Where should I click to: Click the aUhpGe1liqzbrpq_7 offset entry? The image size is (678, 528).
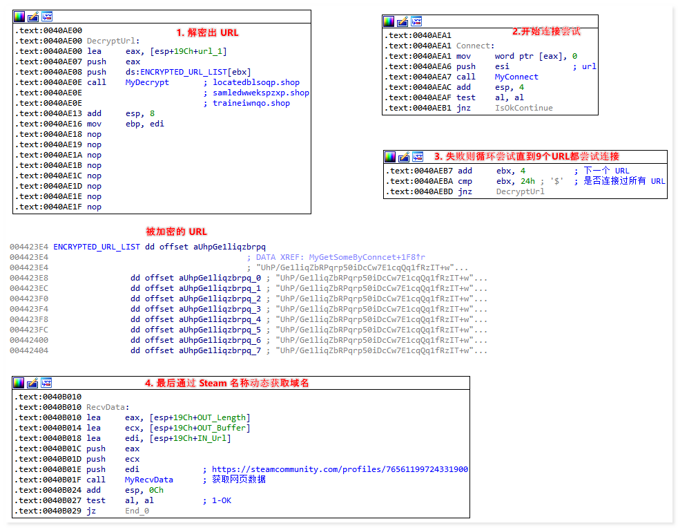click(x=220, y=350)
